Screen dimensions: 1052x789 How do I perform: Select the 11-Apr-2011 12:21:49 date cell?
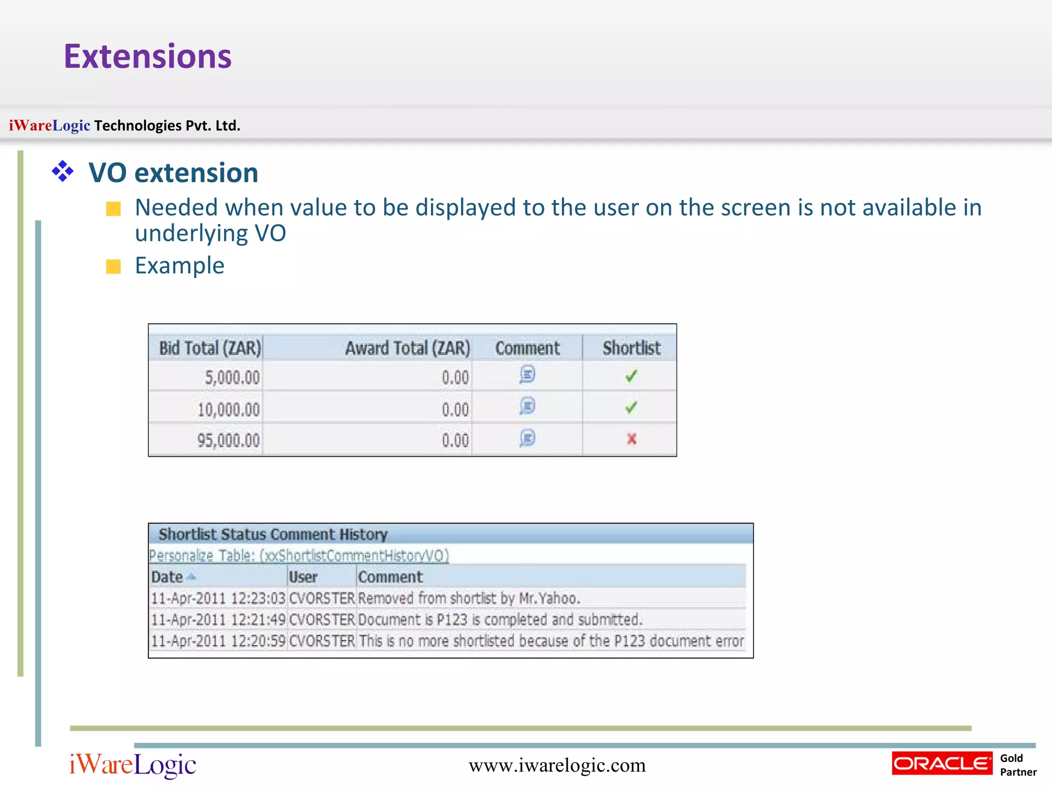[x=218, y=620]
